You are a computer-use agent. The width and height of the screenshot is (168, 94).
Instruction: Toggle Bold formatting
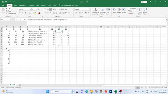click(x=20, y=13)
